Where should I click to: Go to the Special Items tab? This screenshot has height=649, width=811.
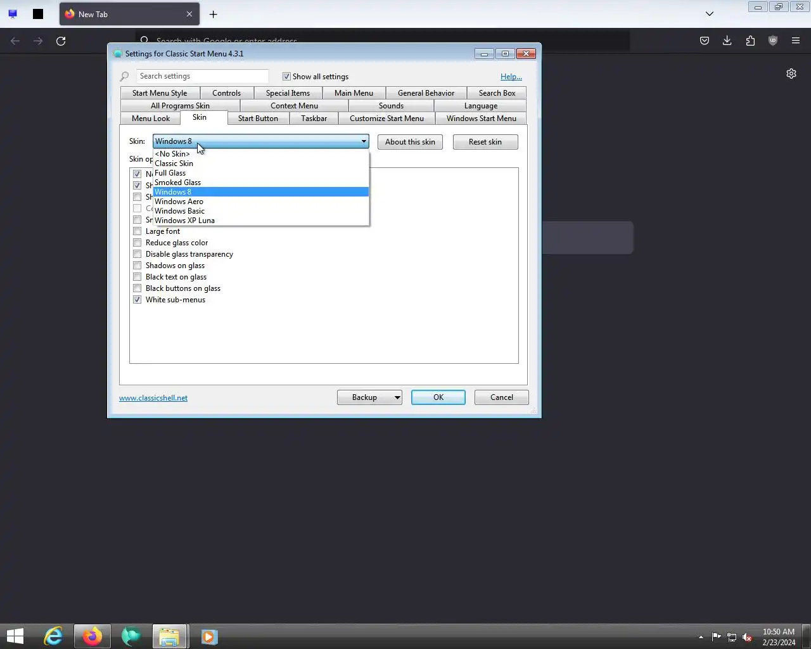pos(288,93)
